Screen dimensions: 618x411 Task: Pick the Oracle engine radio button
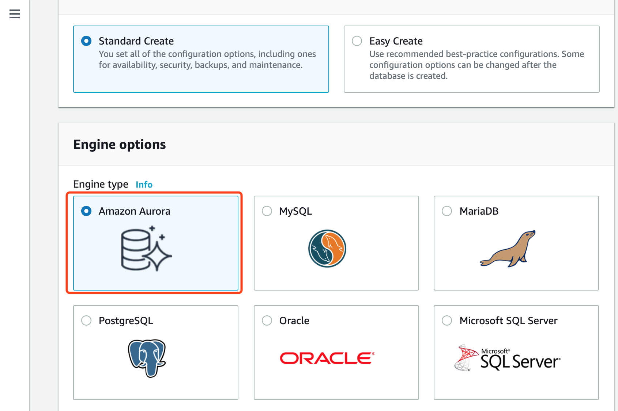[267, 320]
